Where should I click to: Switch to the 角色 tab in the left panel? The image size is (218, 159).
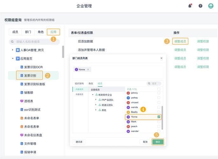point(41,32)
